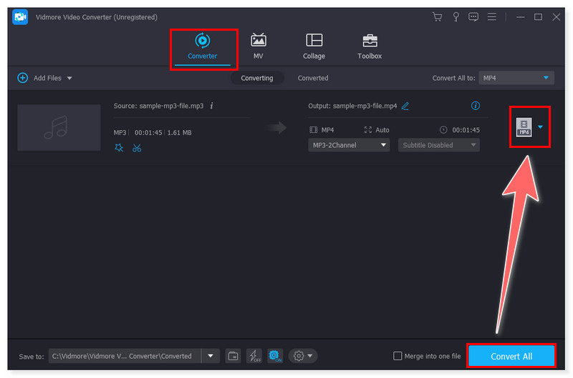Expand the Convert All to MP4 dropdown
The width and height of the screenshot is (573, 378).
pyautogui.click(x=516, y=78)
